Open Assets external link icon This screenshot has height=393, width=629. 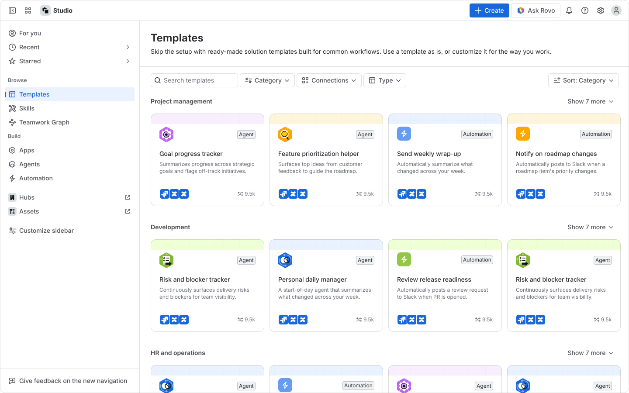[x=128, y=211]
